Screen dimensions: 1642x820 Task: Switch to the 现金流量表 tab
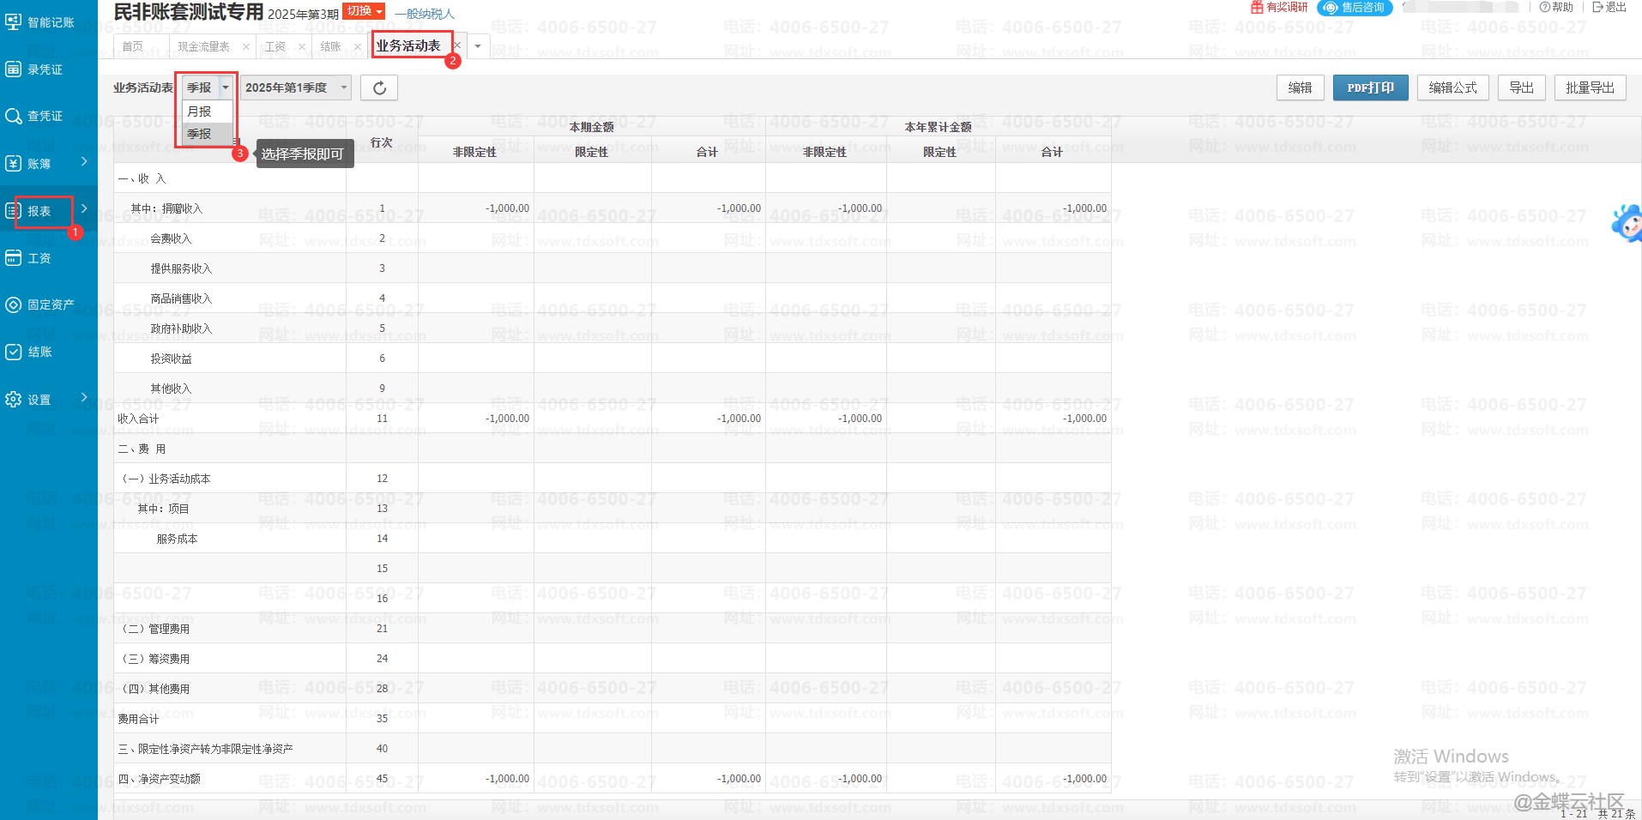pyautogui.click(x=203, y=46)
